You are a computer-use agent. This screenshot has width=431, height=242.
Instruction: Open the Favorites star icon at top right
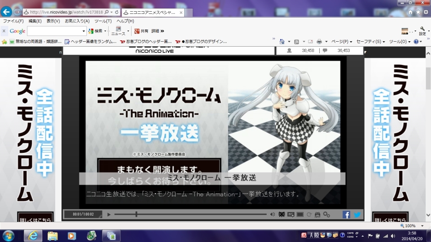[x=418, y=12]
